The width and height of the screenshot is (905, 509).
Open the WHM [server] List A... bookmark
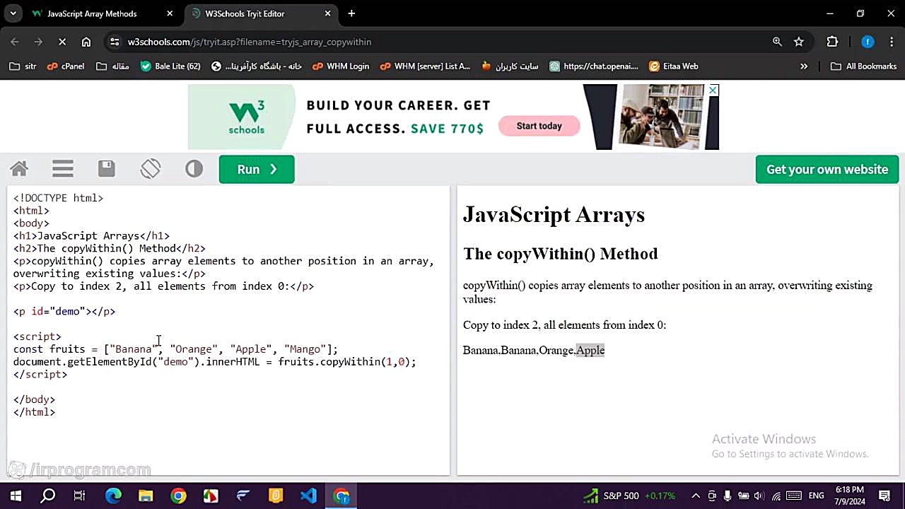click(x=425, y=66)
